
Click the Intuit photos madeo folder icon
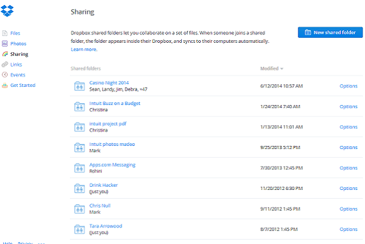tap(79, 147)
